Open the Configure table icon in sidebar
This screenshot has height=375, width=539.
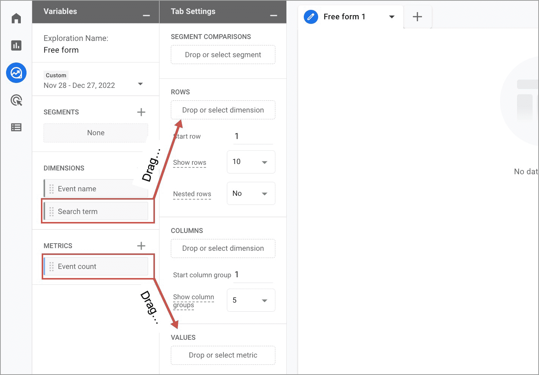(x=16, y=127)
